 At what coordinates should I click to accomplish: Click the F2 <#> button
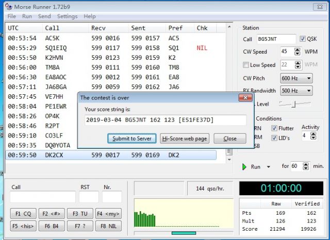[x=52, y=214]
